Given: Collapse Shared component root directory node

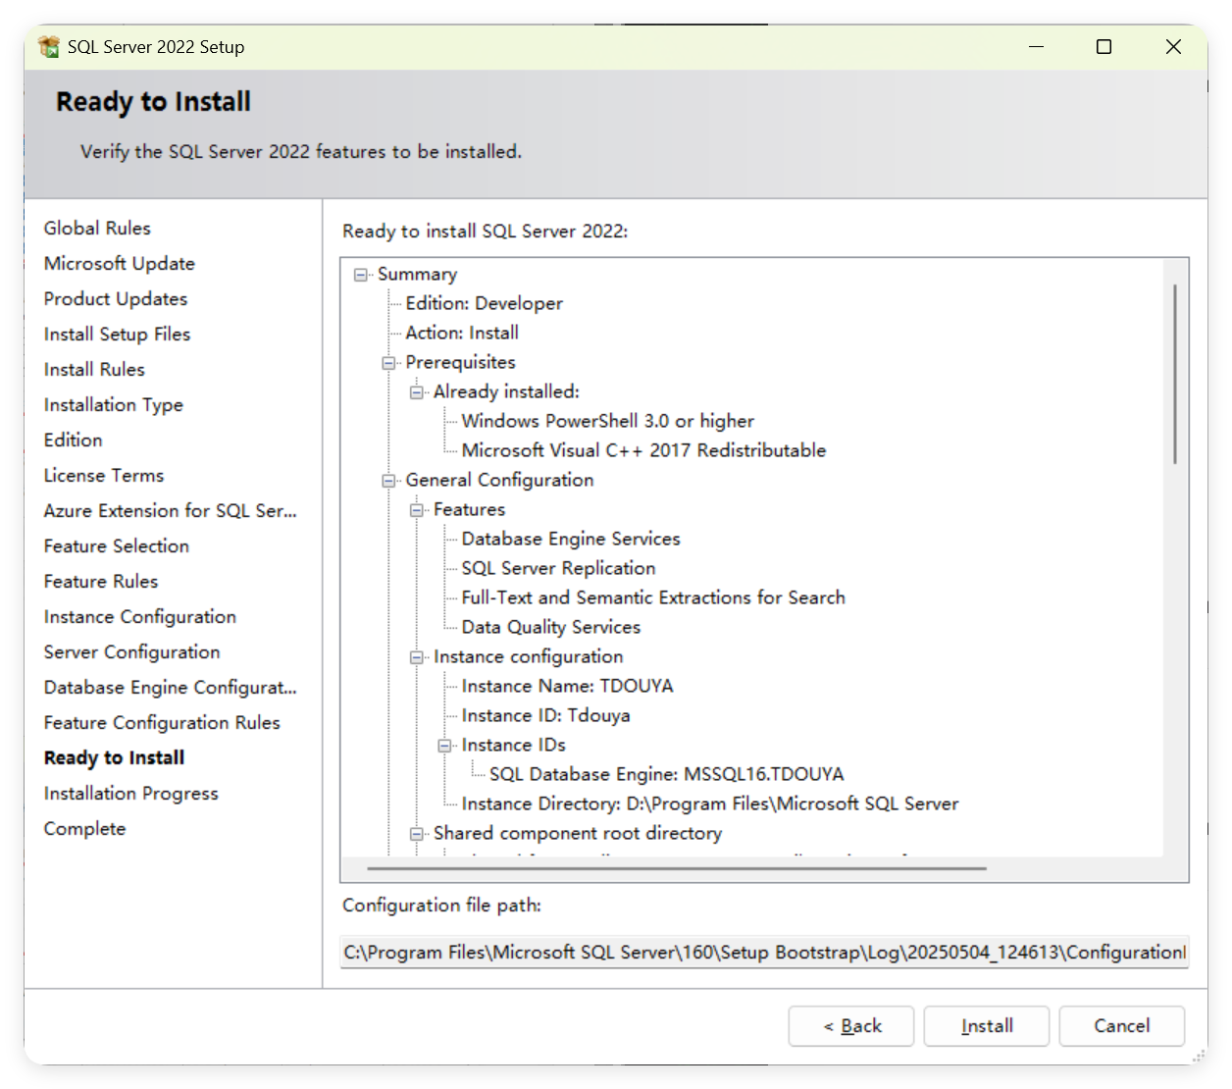Looking at the screenshot, I should pyautogui.click(x=417, y=834).
